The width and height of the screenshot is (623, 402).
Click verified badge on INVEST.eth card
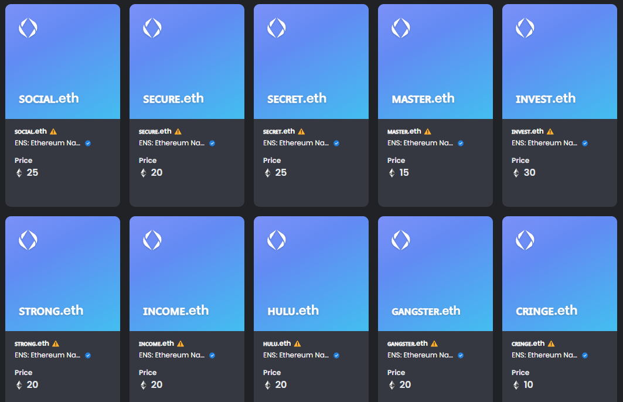click(x=585, y=144)
